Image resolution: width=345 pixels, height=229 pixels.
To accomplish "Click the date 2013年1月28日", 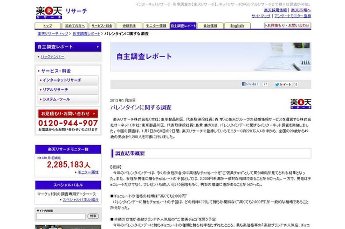I will [x=123, y=101].
